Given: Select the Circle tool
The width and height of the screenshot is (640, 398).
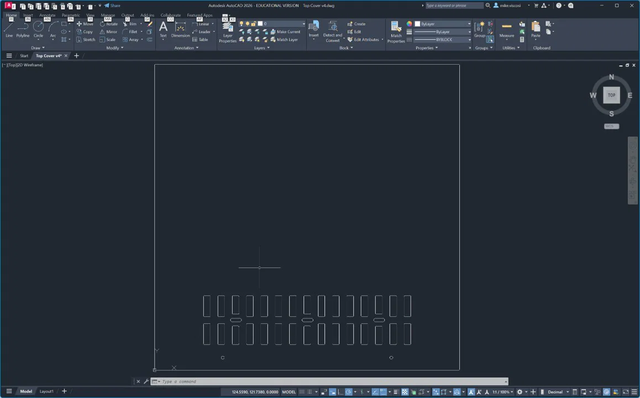Looking at the screenshot, I should click(x=38, y=29).
